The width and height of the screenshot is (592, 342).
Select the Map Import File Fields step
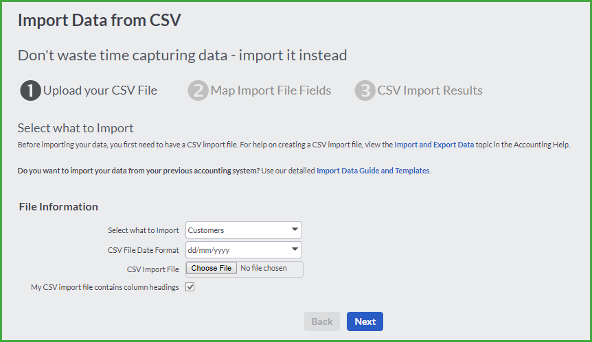tap(271, 90)
